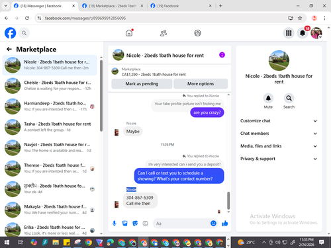Open File Explorer from taskbar

point(56,243)
